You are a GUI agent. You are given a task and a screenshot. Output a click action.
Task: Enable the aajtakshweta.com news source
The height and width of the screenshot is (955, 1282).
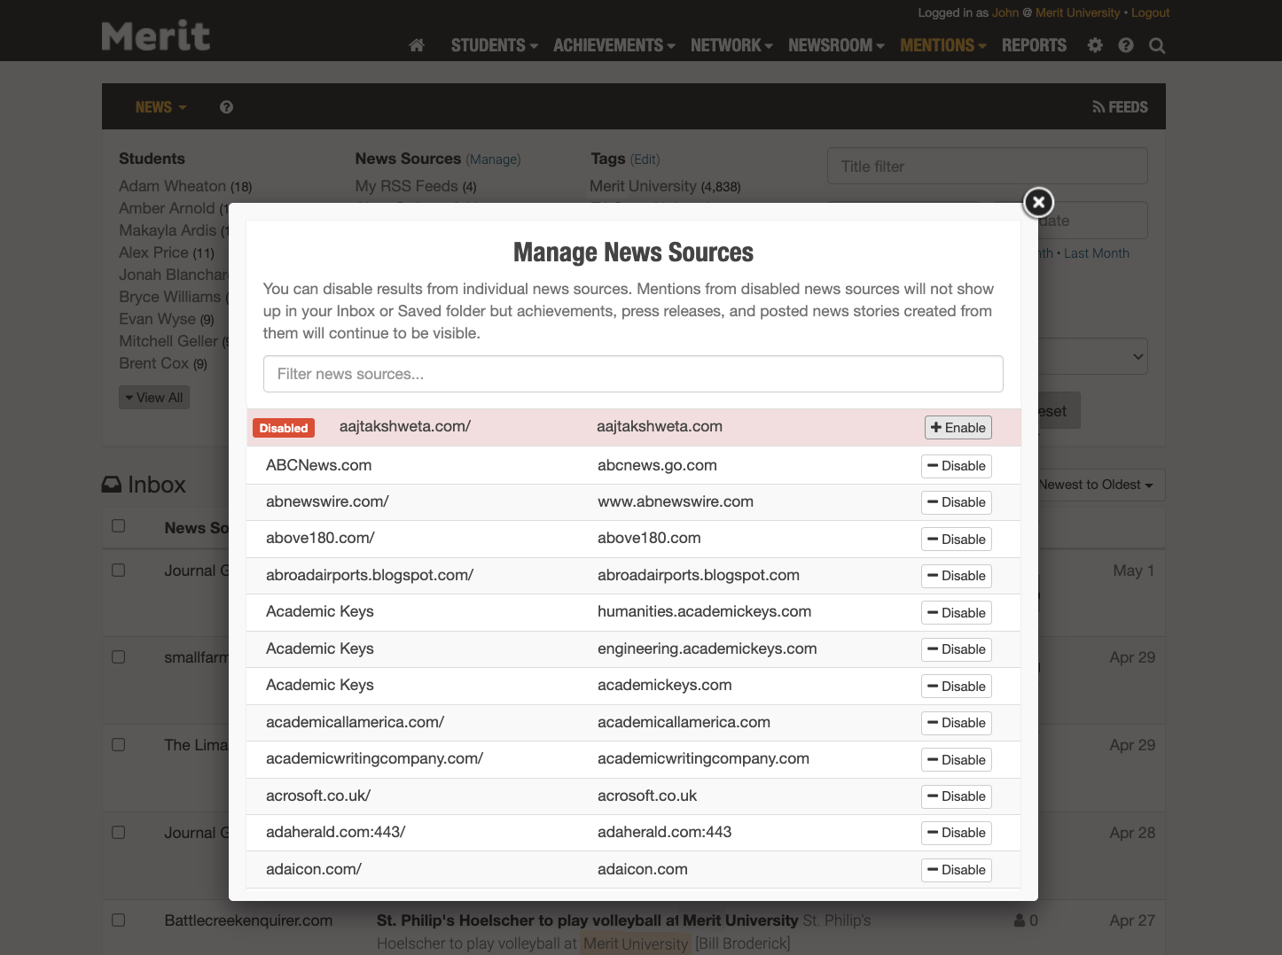(958, 427)
